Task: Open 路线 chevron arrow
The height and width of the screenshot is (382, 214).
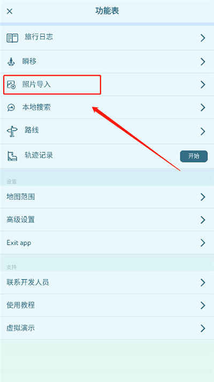Action: click(203, 131)
